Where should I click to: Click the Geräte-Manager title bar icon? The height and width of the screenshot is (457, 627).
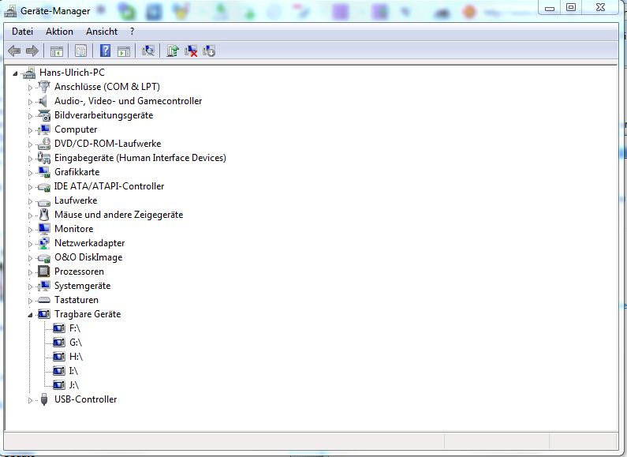10,11
